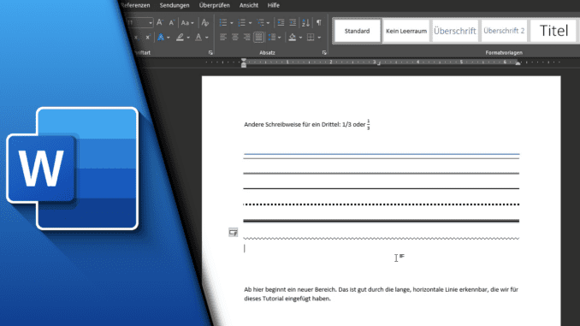Open the bullet list dropdown arrow
Screen dimensions: 580x326
coord(232,23)
